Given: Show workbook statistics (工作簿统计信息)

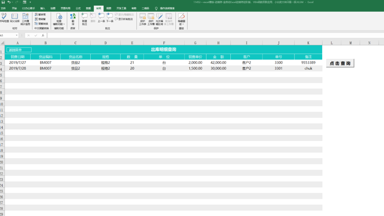Looking at the screenshot, I should [x=25, y=19].
